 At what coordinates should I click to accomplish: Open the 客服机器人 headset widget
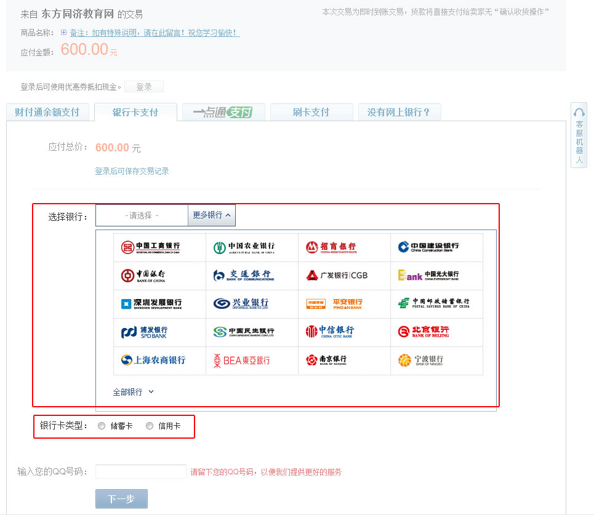pos(579,135)
